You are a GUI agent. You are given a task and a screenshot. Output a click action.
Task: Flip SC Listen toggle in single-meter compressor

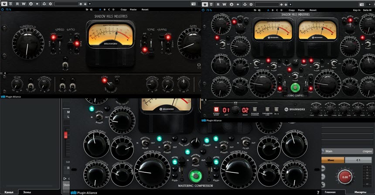pos(31,86)
